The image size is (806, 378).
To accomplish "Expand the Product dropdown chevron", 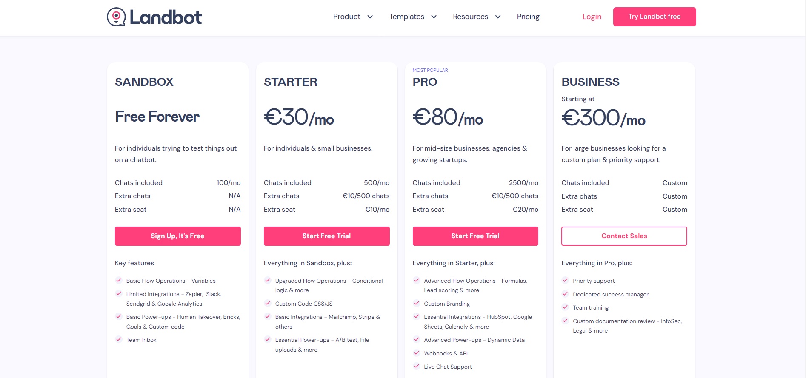I will [370, 17].
